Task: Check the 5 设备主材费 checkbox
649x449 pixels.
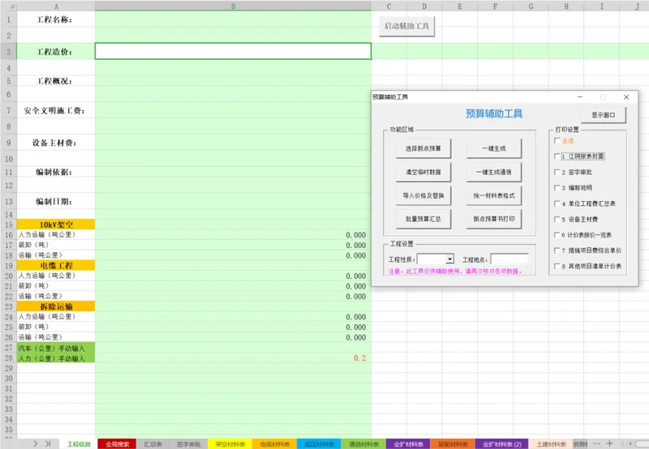Action: (x=557, y=219)
